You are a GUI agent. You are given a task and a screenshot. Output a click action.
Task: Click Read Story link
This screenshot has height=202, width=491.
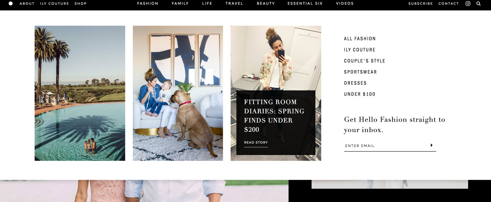tap(256, 143)
